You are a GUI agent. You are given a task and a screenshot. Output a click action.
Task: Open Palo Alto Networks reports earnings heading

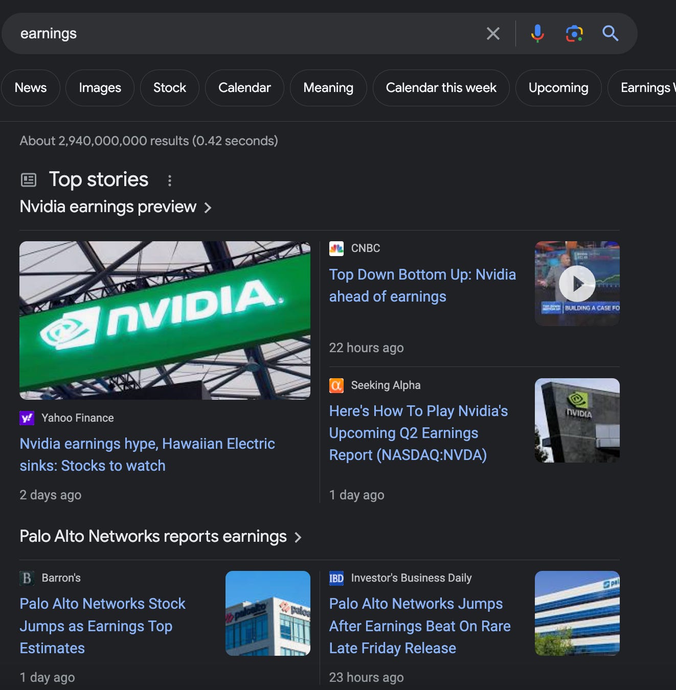click(x=153, y=536)
